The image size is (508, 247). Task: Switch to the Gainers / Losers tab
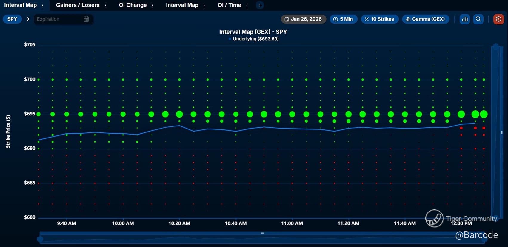click(78, 5)
